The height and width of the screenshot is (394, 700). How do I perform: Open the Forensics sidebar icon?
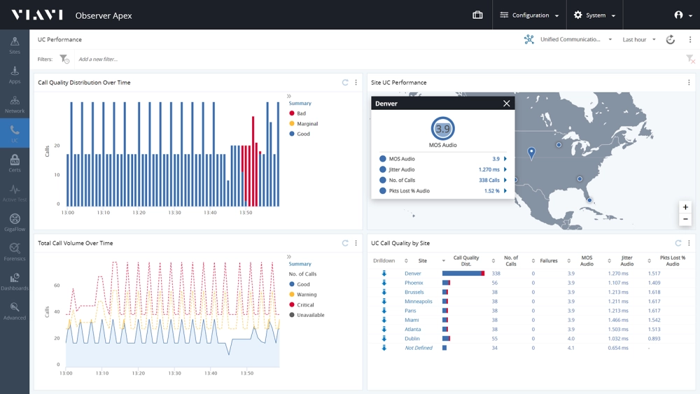coord(15,252)
